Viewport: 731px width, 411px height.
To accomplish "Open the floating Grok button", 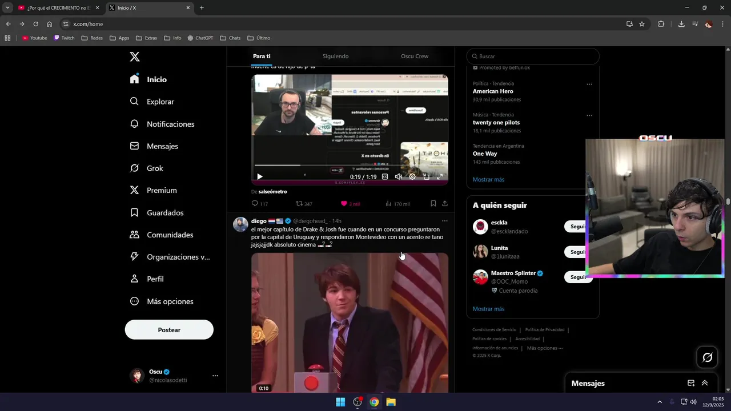I will [x=708, y=357].
